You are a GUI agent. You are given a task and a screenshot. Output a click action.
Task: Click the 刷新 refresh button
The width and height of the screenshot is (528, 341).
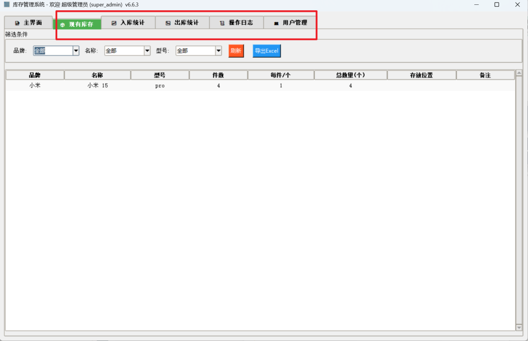pyautogui.click(x=236, y=51)
